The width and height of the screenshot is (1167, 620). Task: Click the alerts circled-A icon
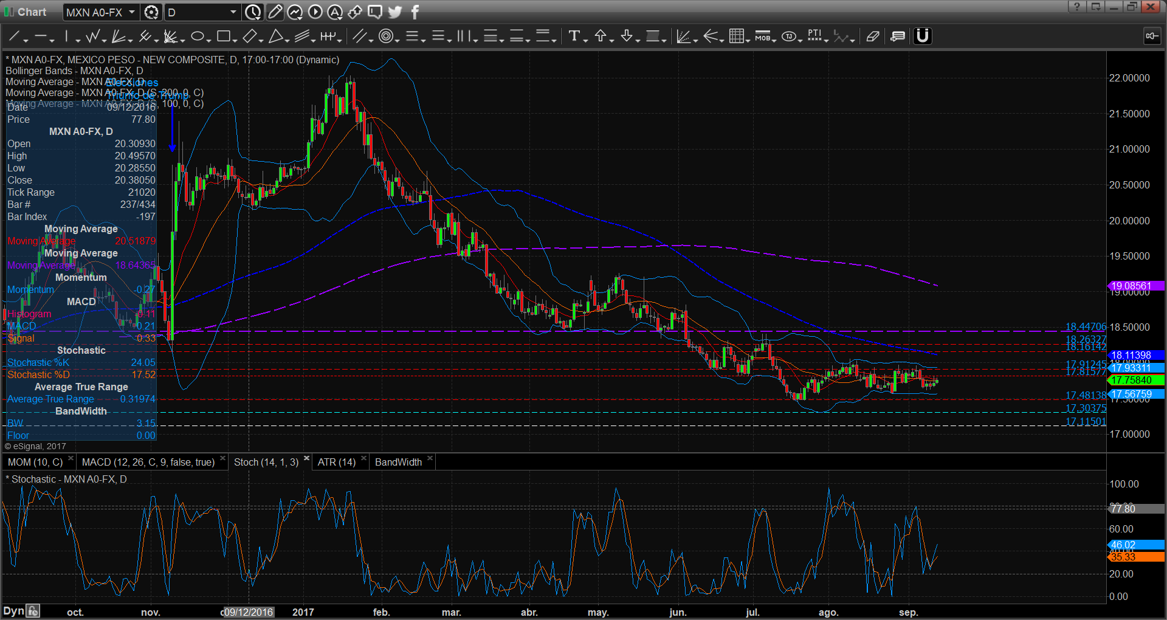point(335,12)
